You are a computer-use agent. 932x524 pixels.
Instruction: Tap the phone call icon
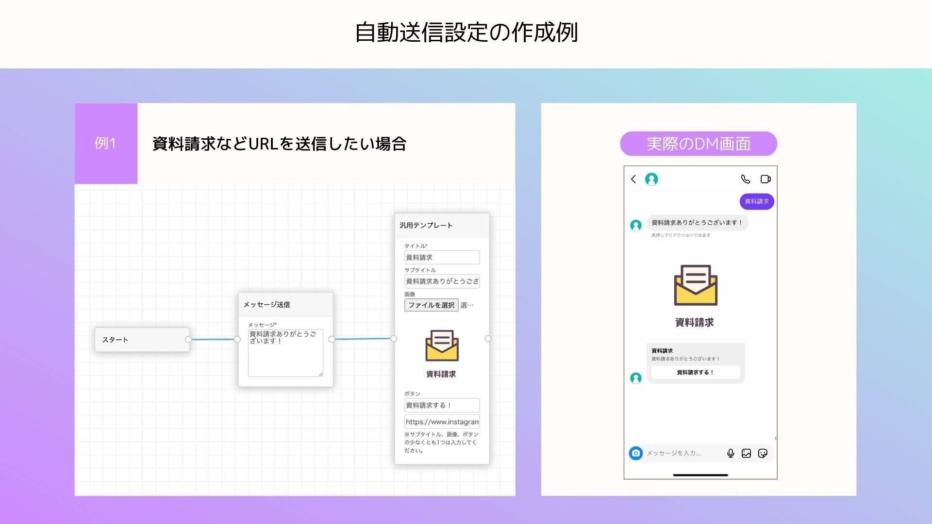point(746,179)
